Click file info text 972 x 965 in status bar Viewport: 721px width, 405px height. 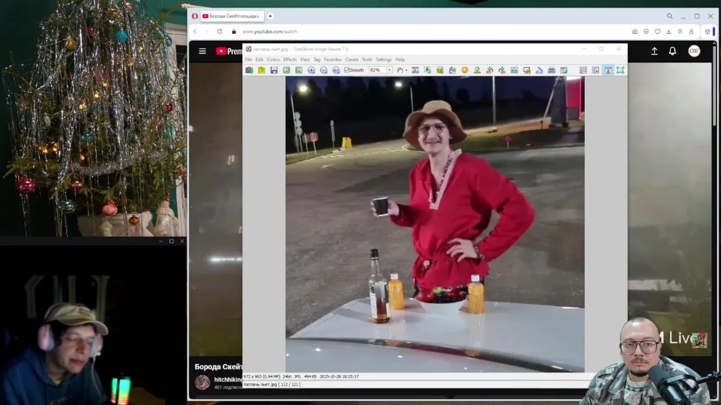coord(301,376)
